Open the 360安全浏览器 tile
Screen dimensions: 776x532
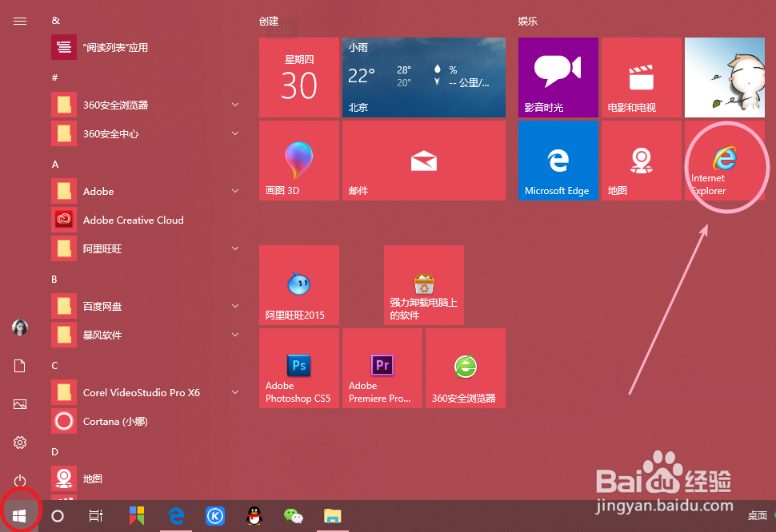point(466,368)
